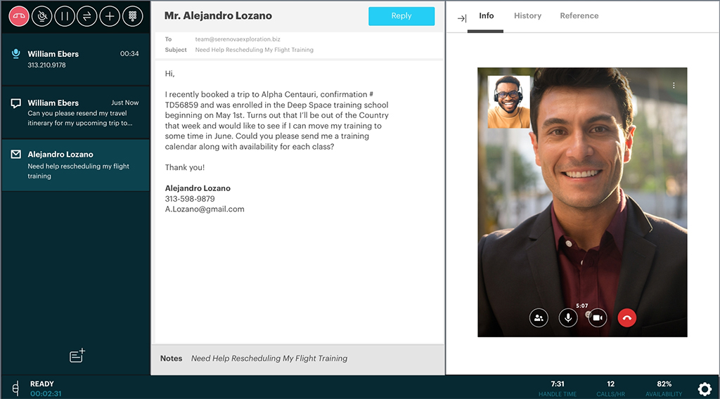720x399 pixels.
Task: Click the Reply button
Action: (401, 16)
